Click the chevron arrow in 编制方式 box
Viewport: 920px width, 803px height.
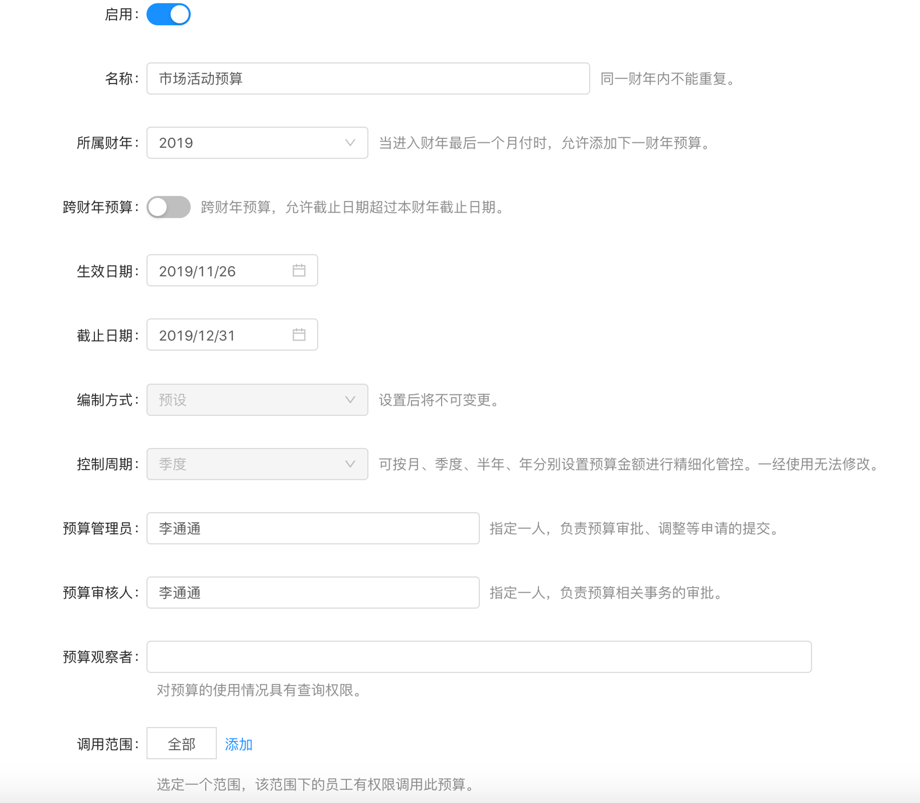[350, 399]
